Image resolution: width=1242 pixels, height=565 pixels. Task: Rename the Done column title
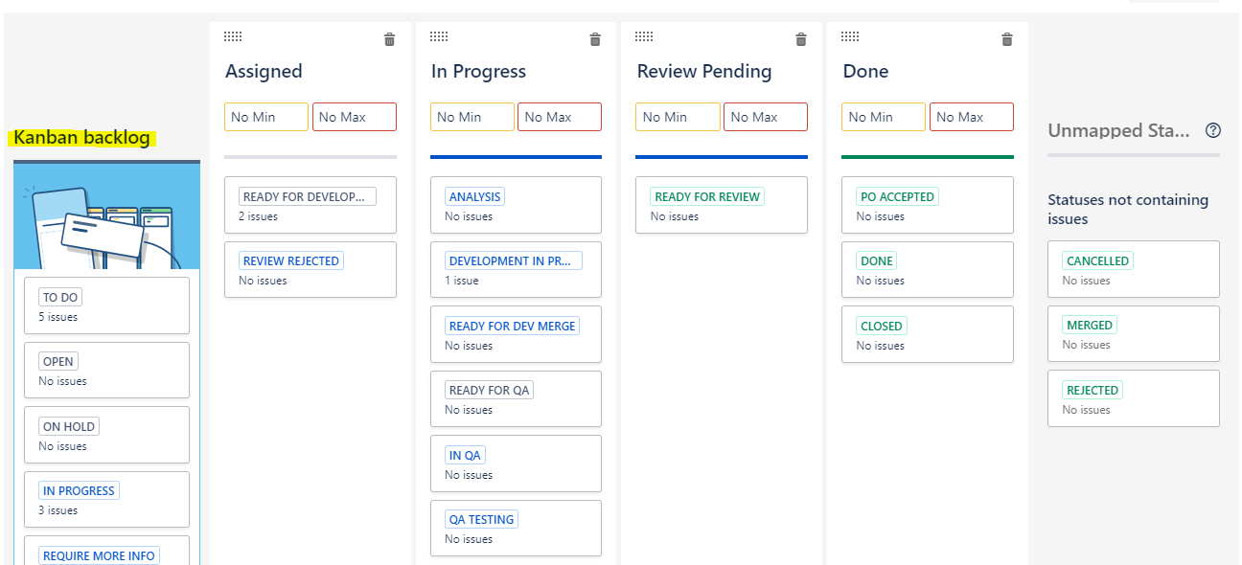(865, 71)
